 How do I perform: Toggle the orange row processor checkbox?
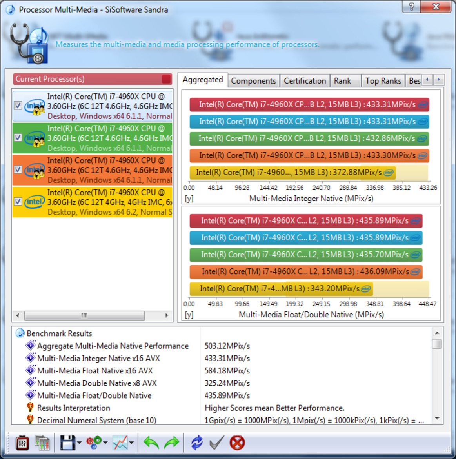click(18, 169)
